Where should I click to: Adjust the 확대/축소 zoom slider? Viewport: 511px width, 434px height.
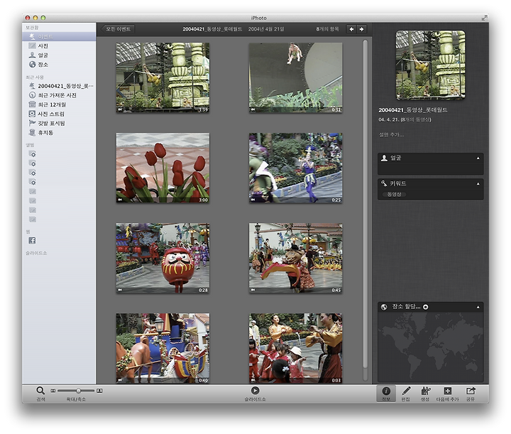(78, 391)
